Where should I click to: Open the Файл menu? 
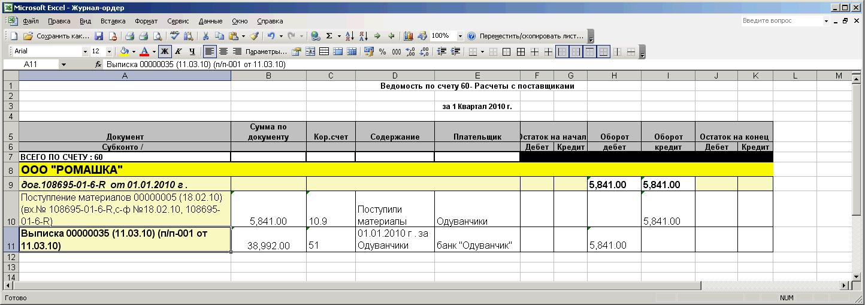31,21
